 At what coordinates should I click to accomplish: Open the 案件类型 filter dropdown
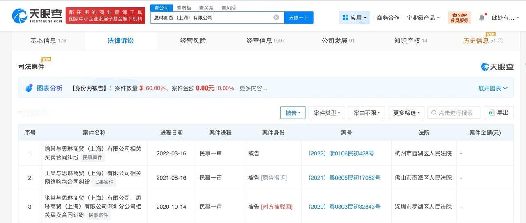[327, 113]
